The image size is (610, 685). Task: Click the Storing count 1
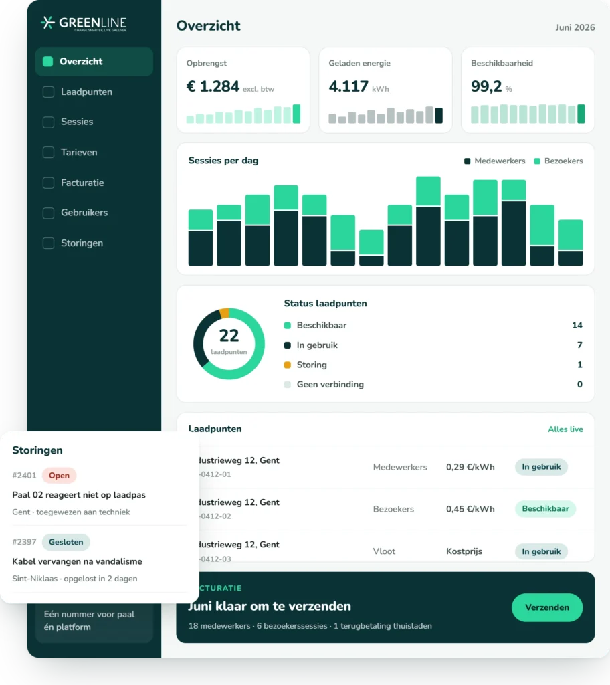[580, 365]
